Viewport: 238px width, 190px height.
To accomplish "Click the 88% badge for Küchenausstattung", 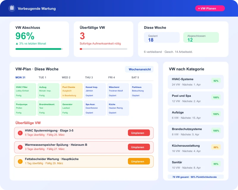I will [216, 147].
